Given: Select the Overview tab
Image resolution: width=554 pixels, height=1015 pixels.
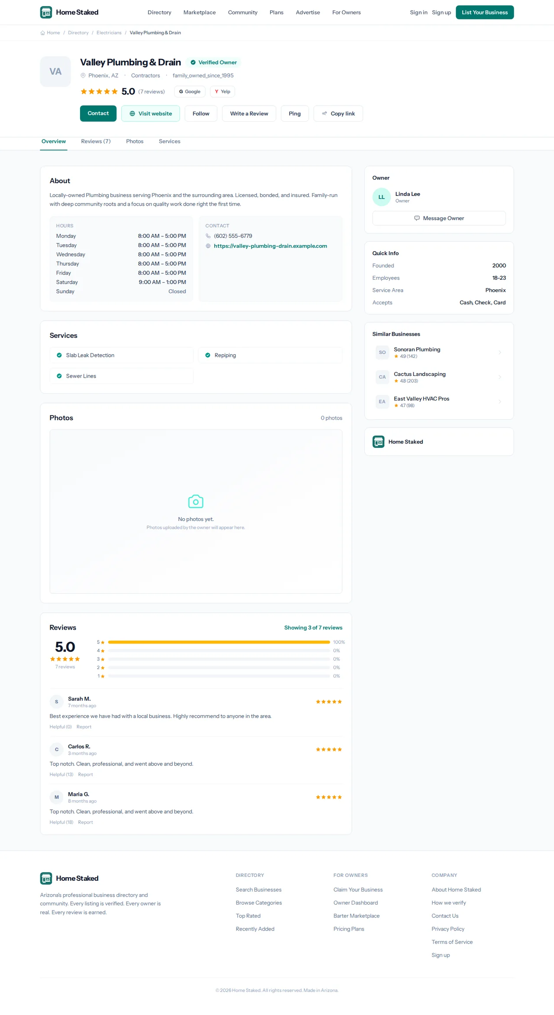Looking at the screenshot, I should pos(54,142).
